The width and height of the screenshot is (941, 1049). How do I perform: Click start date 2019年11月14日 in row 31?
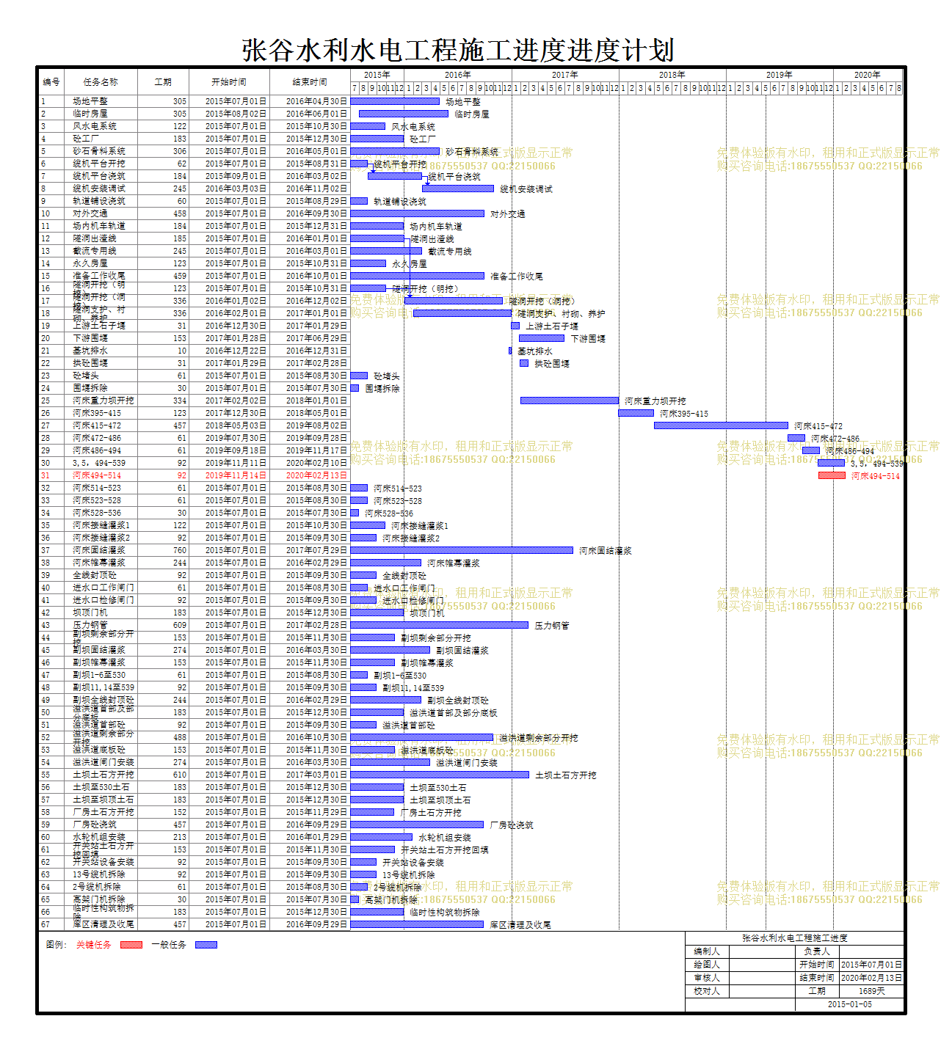236,475
